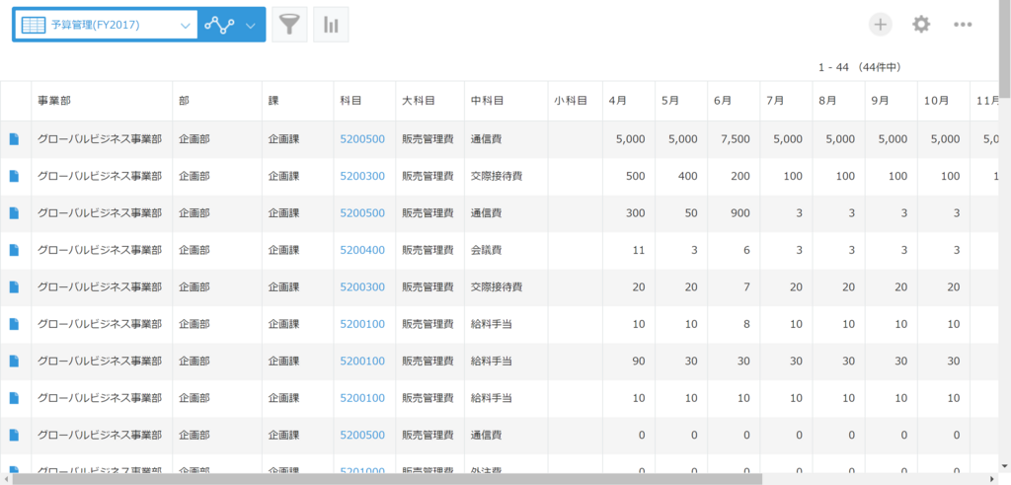The height and width of the screenshot is (485, 1011).
Task: Select グローバルビジネス事業部 in the 会議費 row
Action: click(x=100, y=250)
